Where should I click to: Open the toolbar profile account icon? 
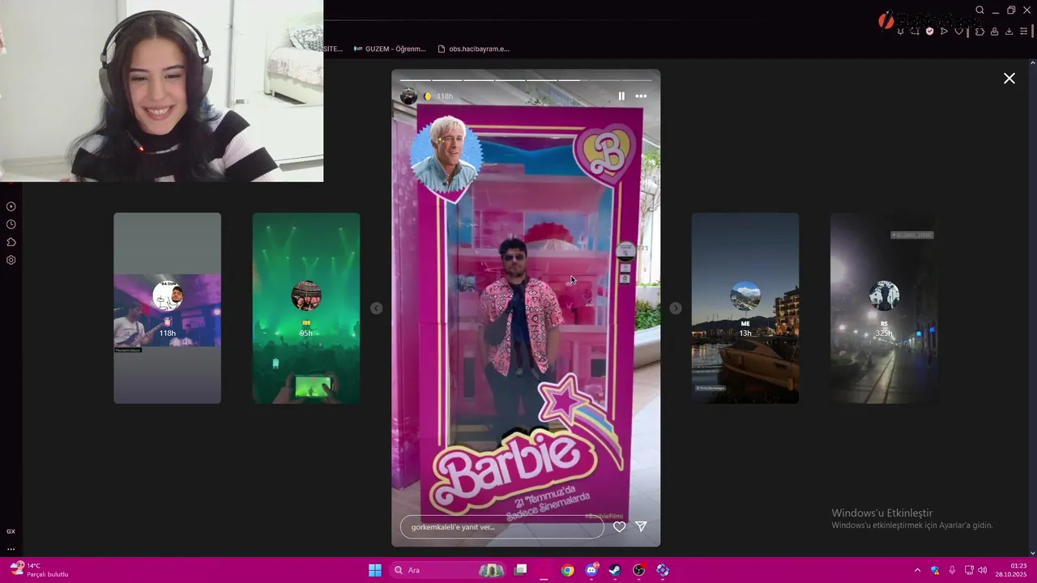point(994,31)
